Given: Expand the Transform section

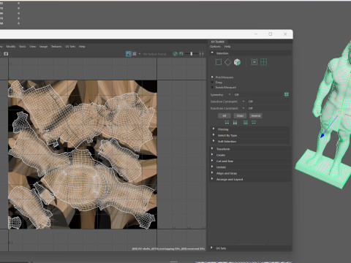Looking at the screenshot, I should [x=250, y=149].
